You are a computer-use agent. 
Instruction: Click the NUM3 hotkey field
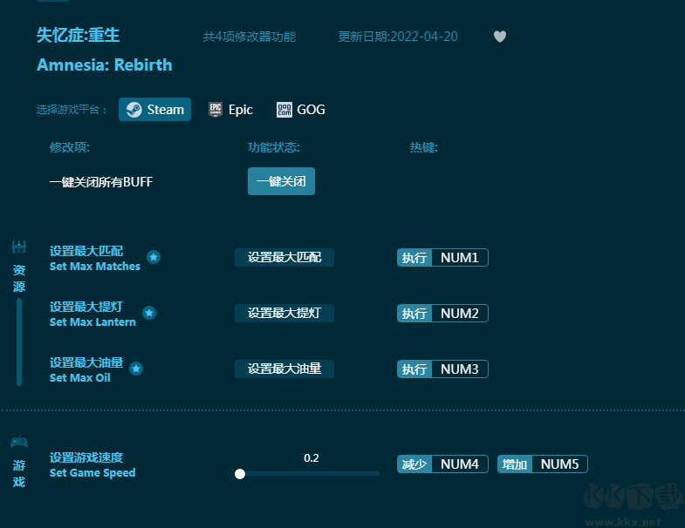coord(459,369)
